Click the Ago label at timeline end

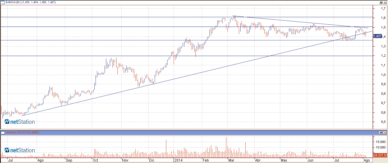click(367, 160)
